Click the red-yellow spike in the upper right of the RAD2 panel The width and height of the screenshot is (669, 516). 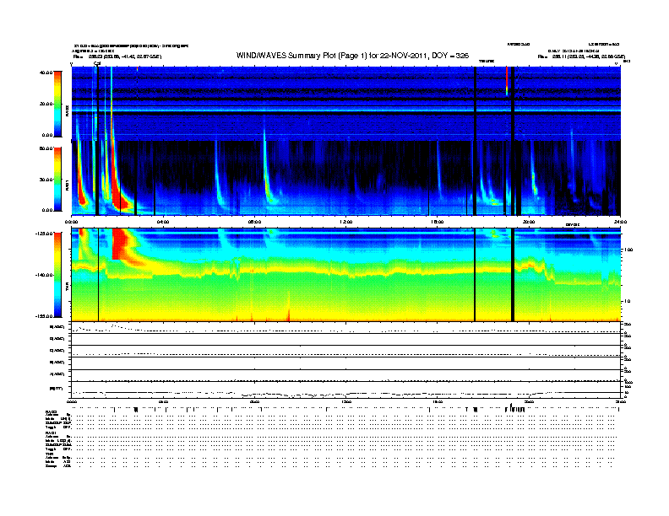click(507, 81)
